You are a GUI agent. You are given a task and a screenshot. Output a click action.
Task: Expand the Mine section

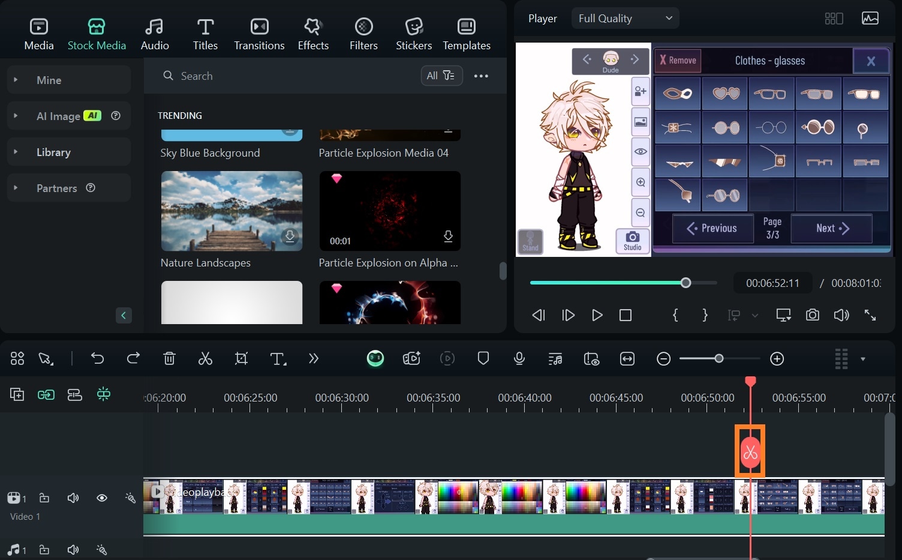click(16, 80)
